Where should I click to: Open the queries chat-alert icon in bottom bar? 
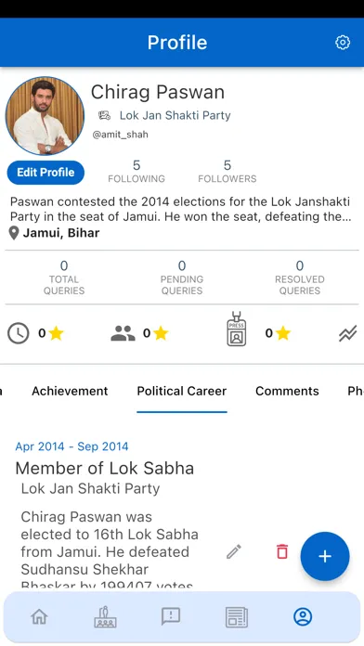click(171, 616)
